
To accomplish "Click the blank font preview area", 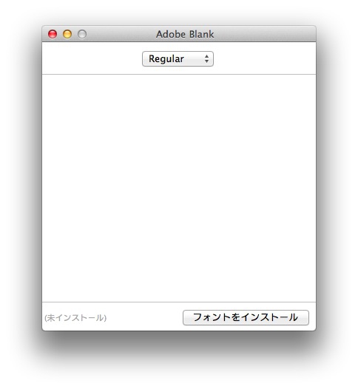I will [179, 188].
